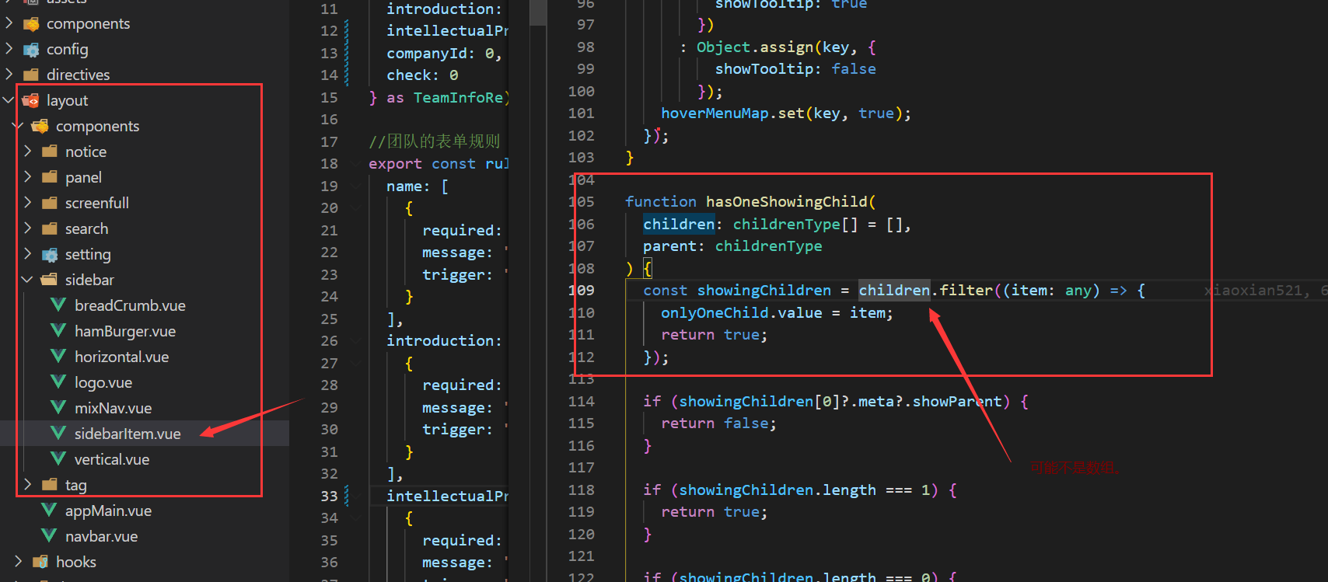This screenshot has width=1328, height=582.
Task: Click the sidebar open-folder icon
Action: click(50, 281)
